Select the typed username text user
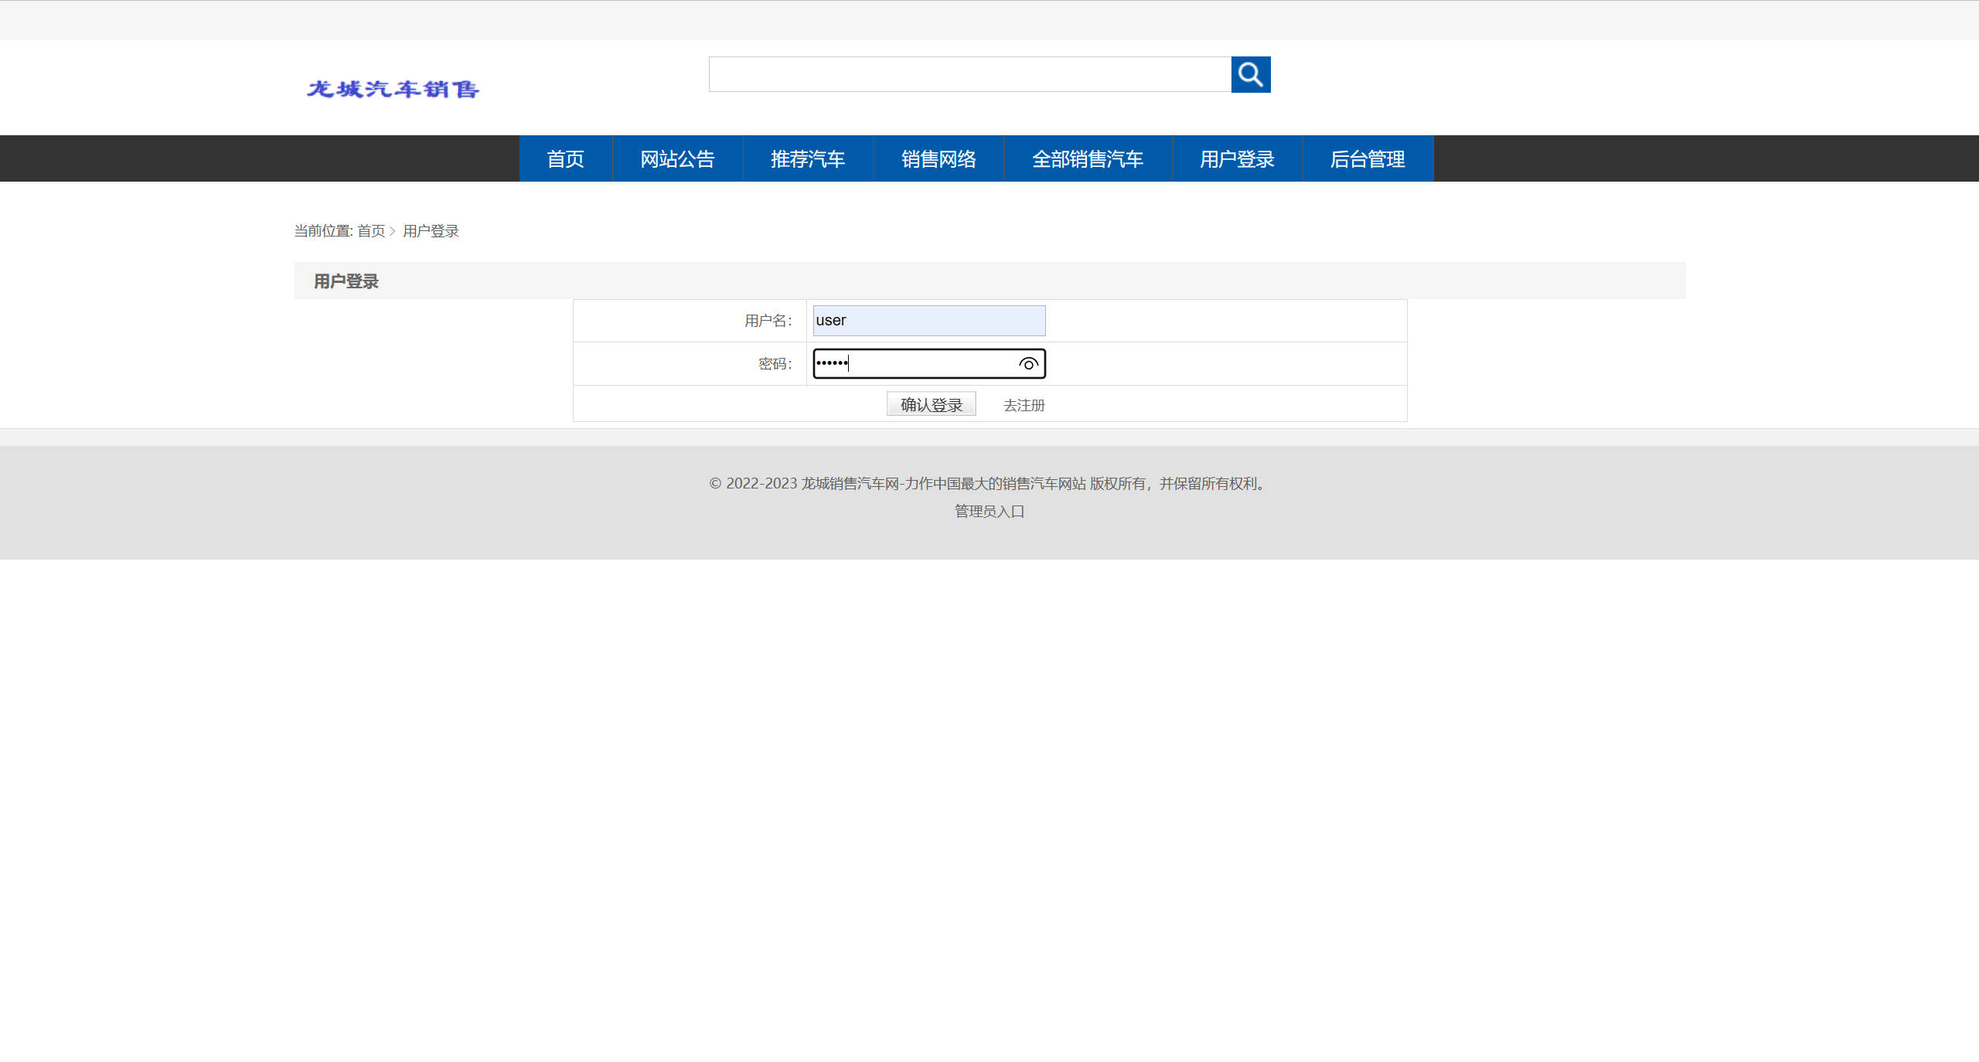Image resolution: width=1979 pixels, height=1062 pixels. tap(831, 320)
